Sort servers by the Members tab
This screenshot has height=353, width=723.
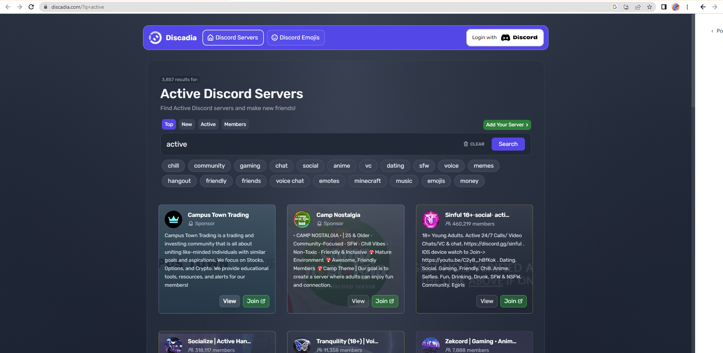(235, 124)
